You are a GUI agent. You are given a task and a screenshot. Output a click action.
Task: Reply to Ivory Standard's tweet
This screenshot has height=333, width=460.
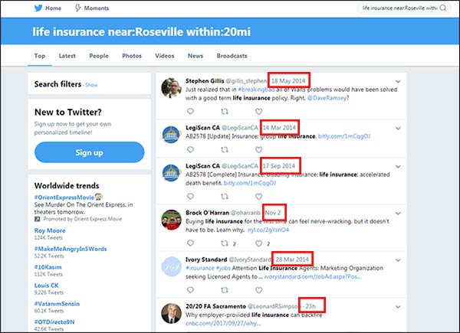click(190, 289)
